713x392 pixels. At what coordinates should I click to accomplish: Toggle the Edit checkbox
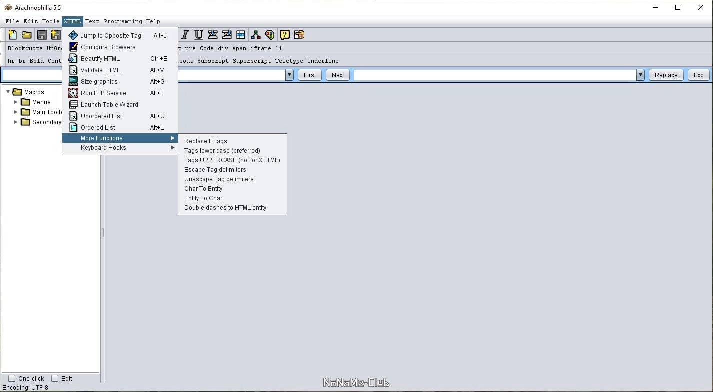click(55, 378)
